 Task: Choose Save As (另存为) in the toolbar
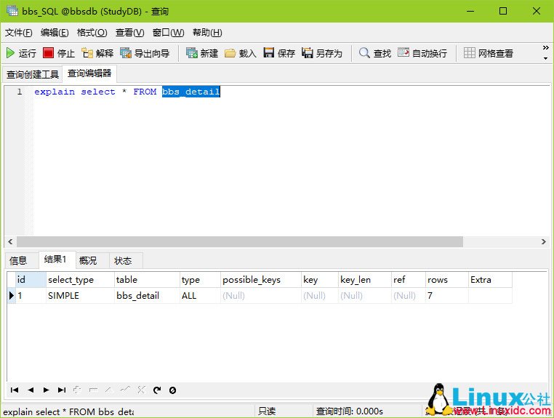[322, 53]
